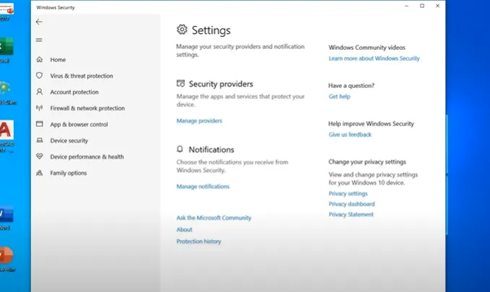Minimize the Windows Security window
This screenshot has width=490, height=292.
coord(407,6)
